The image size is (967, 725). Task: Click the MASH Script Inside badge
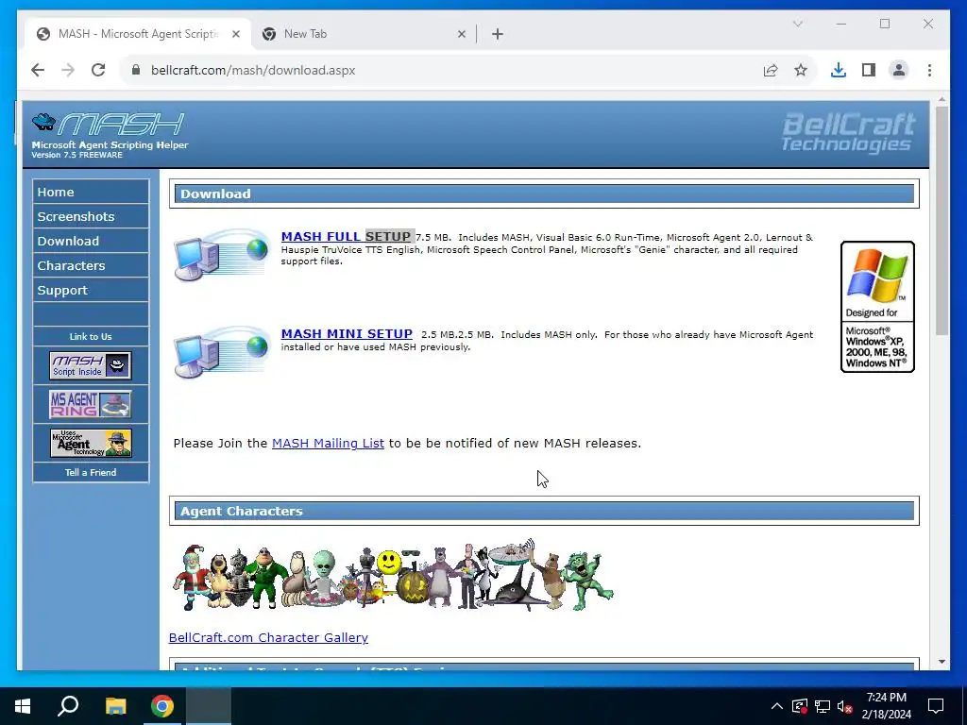91,365
